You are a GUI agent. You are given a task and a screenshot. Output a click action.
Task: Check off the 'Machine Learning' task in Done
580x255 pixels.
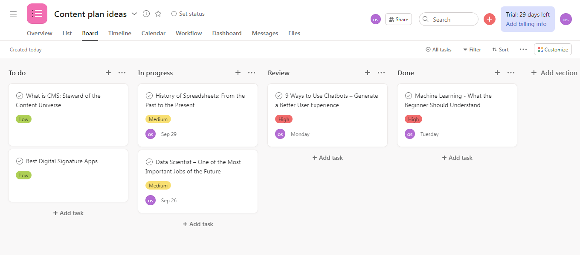(409, 96)
